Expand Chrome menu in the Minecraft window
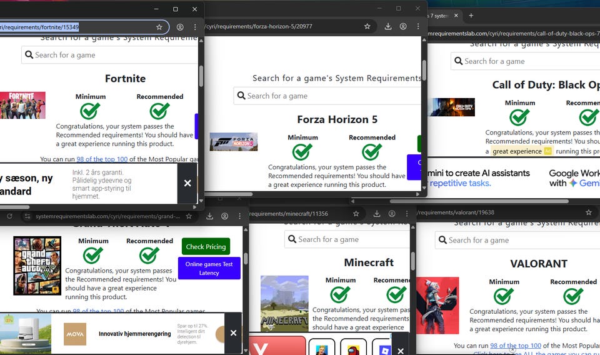600x355 pixels. point(406,214)
